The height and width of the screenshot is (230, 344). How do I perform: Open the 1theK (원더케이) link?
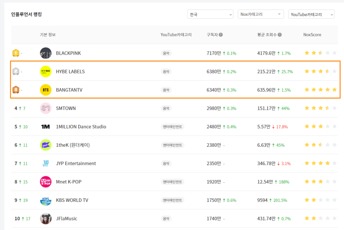coord(73,145)
